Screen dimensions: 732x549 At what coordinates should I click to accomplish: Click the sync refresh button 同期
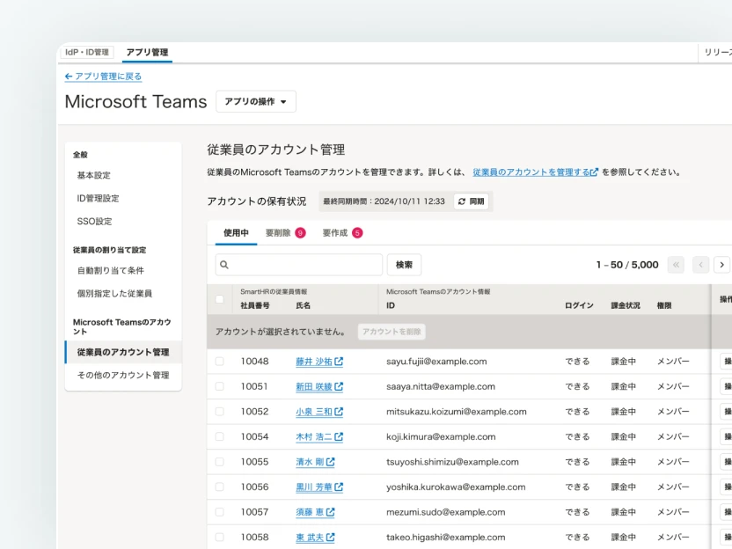click(x=471, y=201)
